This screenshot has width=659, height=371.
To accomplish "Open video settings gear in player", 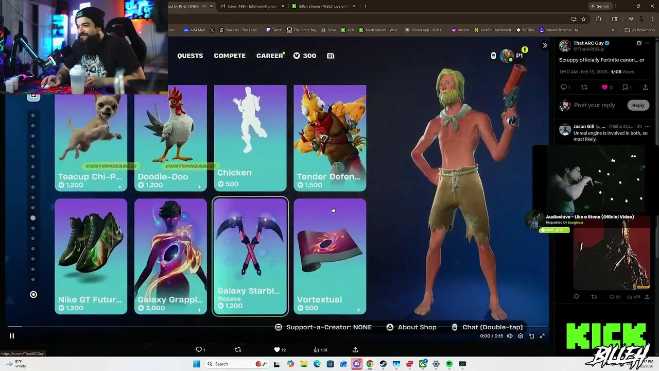I will tap(521, 336).
